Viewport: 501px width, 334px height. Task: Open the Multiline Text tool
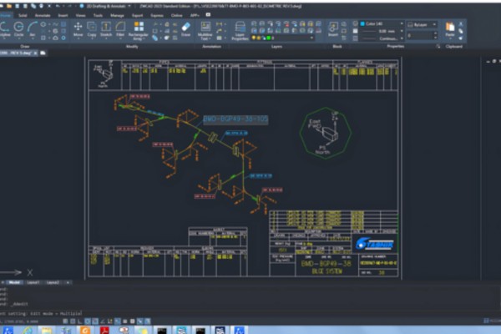point(205,29)
